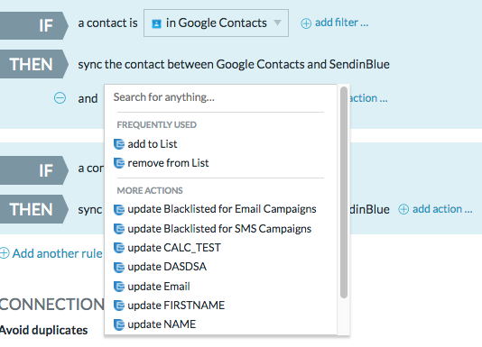The height and width of the screenshot is (347, 482).
Task: Click SendinBlue icon beside 'remove from List'
Action: [x=119, y=163]
